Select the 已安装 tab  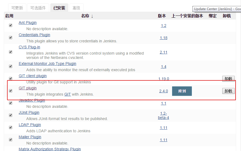[59, 8]
